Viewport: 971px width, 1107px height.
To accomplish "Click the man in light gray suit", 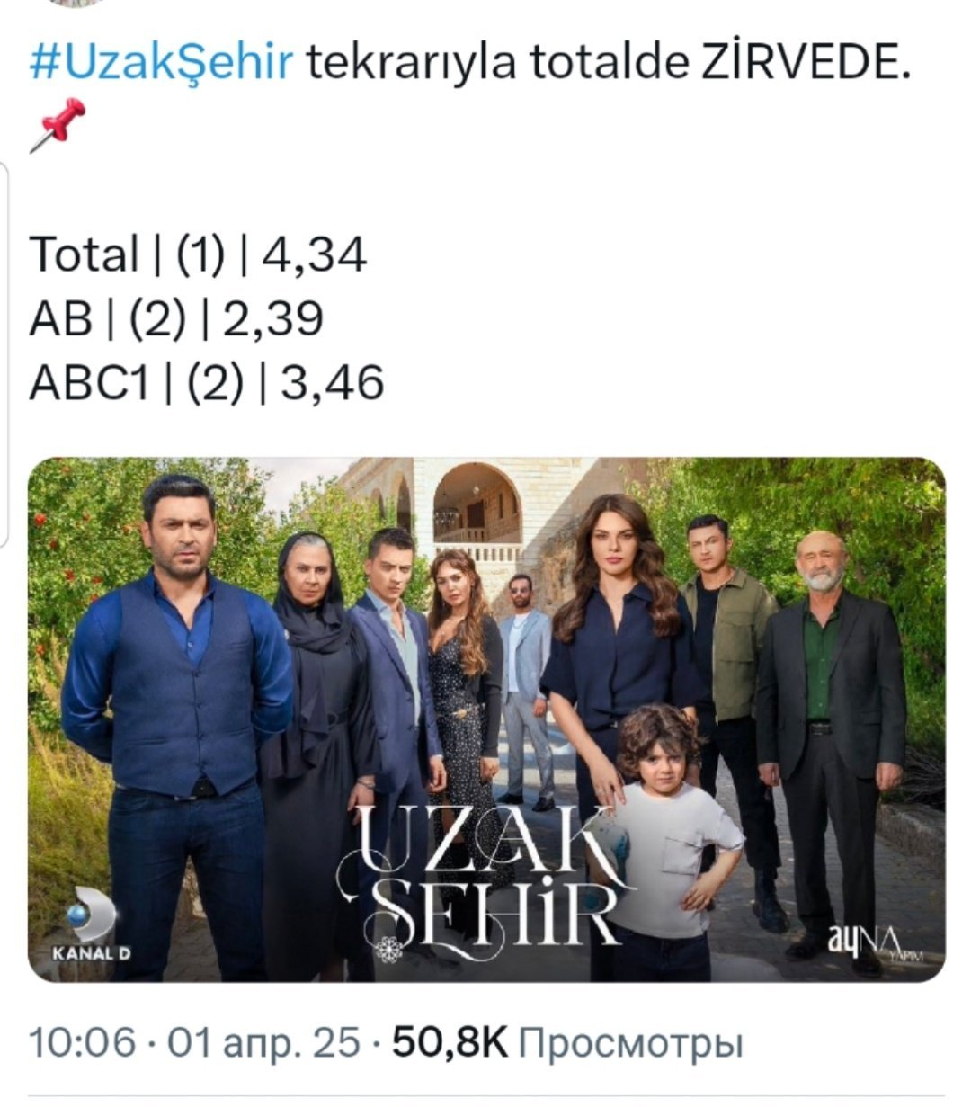I will [527, 688].
